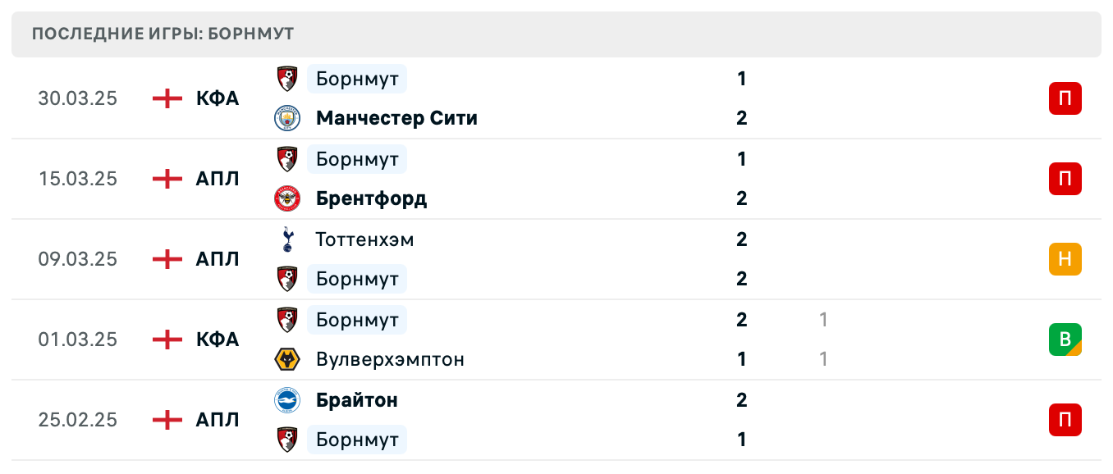1113x474 pixels.
Task: Toggle the orange Н badge for the Tottenham draw
Action: pyautogui.click(x=1065, y=259)
